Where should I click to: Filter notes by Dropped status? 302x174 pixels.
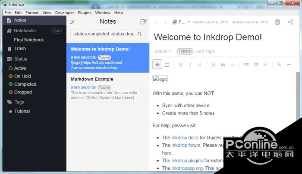23,92
